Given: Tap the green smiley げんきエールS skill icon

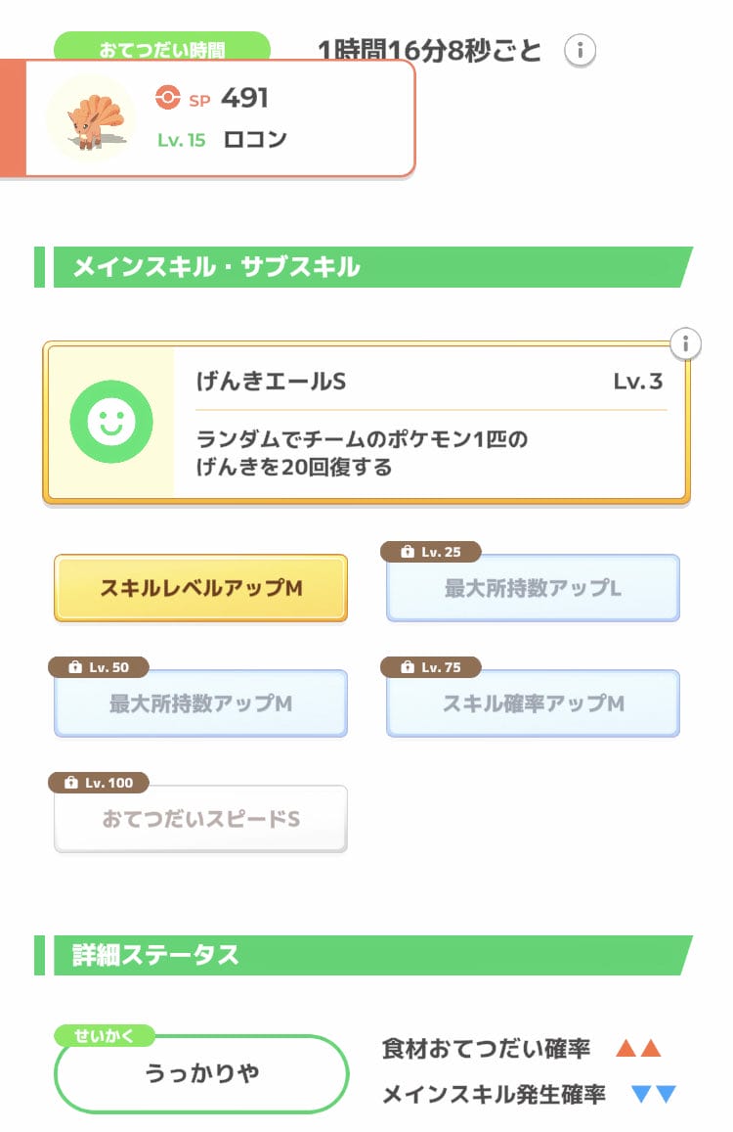Looking at the screenshot, I should (x=111, y=422).
